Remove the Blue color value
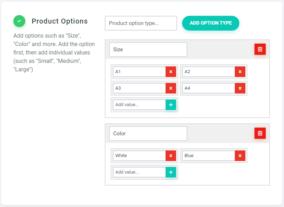 click(x=240, y=156)
